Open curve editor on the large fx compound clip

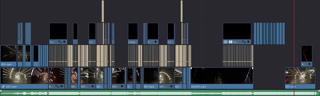click(243, 42)
